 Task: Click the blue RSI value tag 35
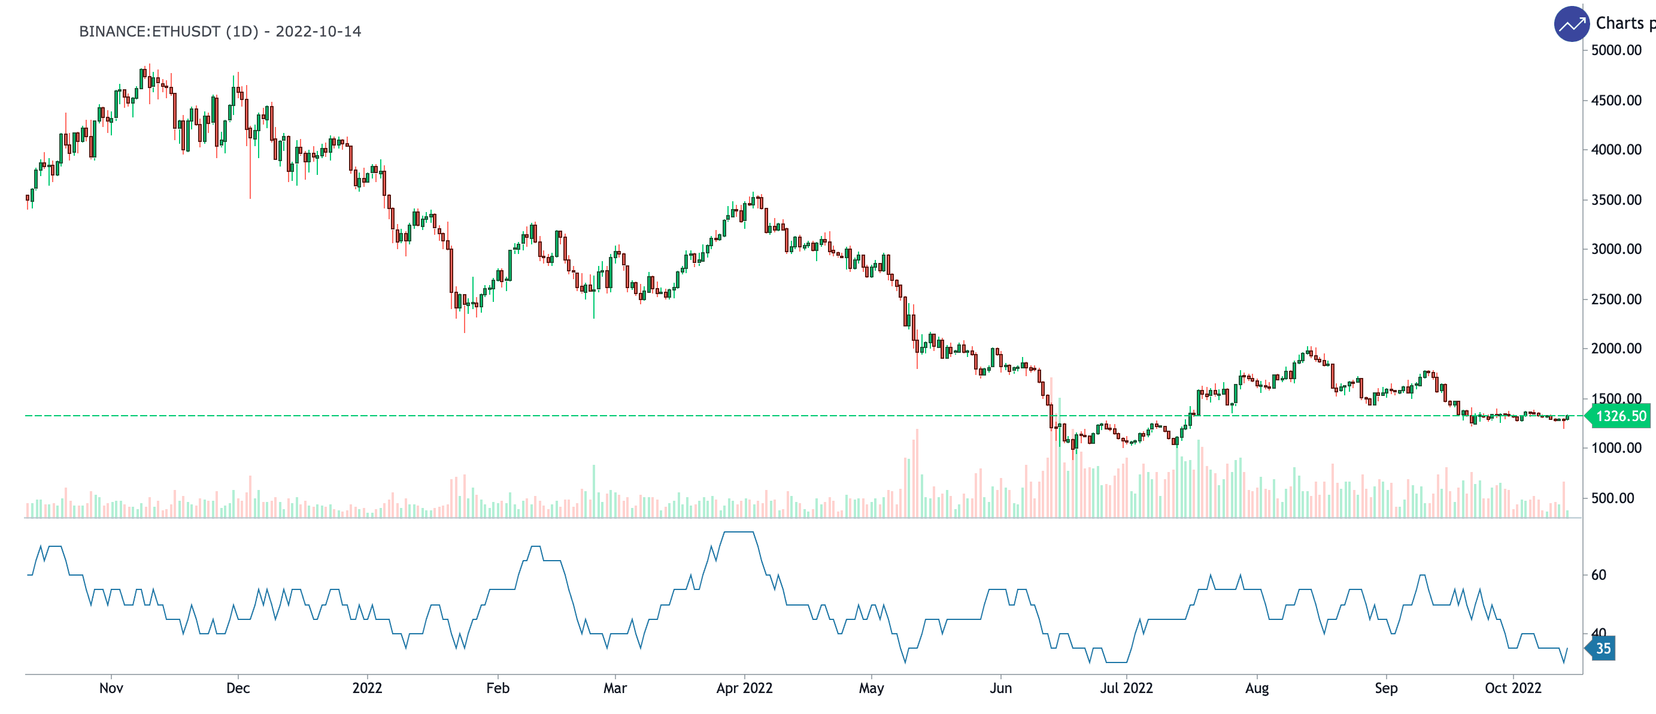[1602, 648]
